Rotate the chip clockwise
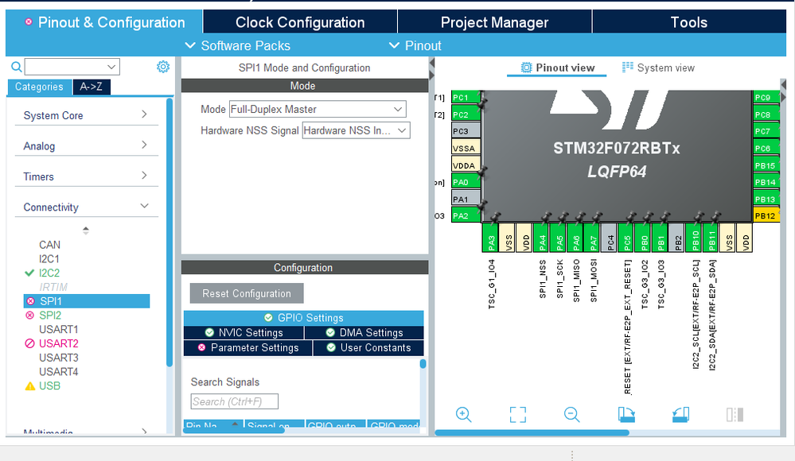The width and height of the screenshot is (795, 461). tap(626, 414)
